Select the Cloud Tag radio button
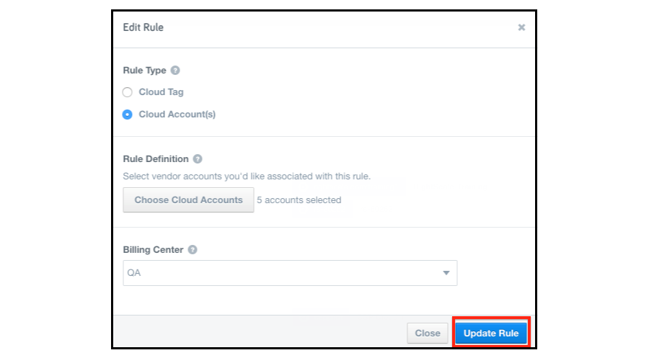649x358 pixels. tap(128, 92)
